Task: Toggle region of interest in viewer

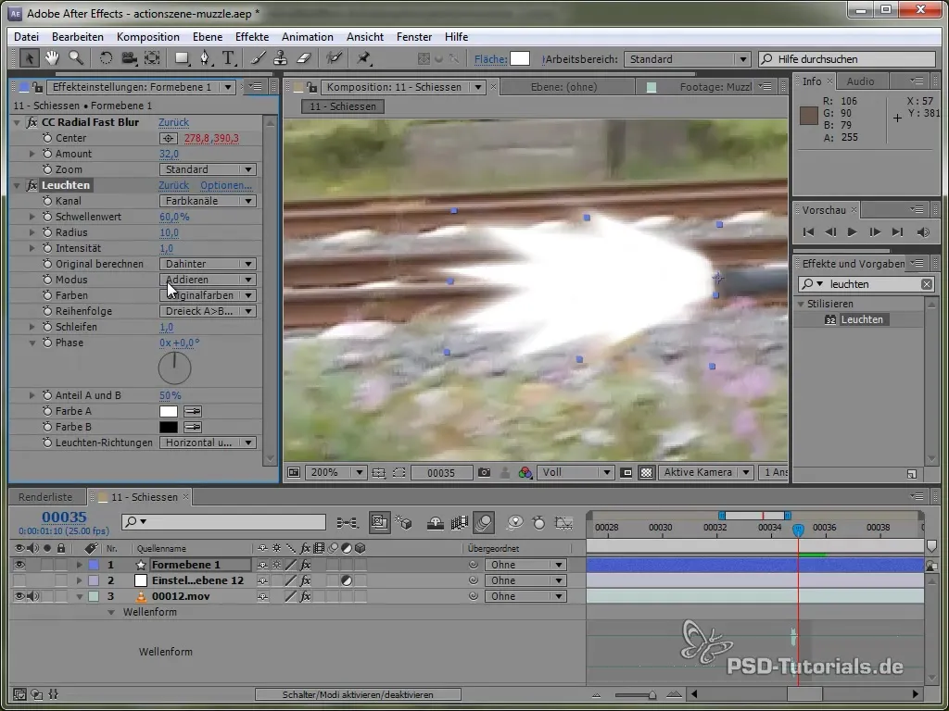Action: point(399,473)
